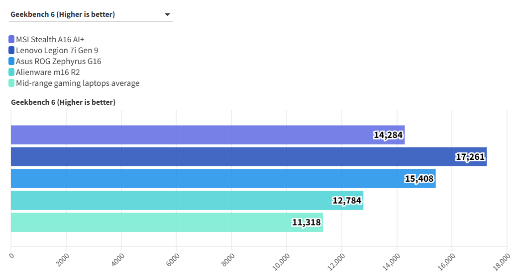
Task: Click the Lenovo Legion bar showing 17,261
Action: (248, 157)
